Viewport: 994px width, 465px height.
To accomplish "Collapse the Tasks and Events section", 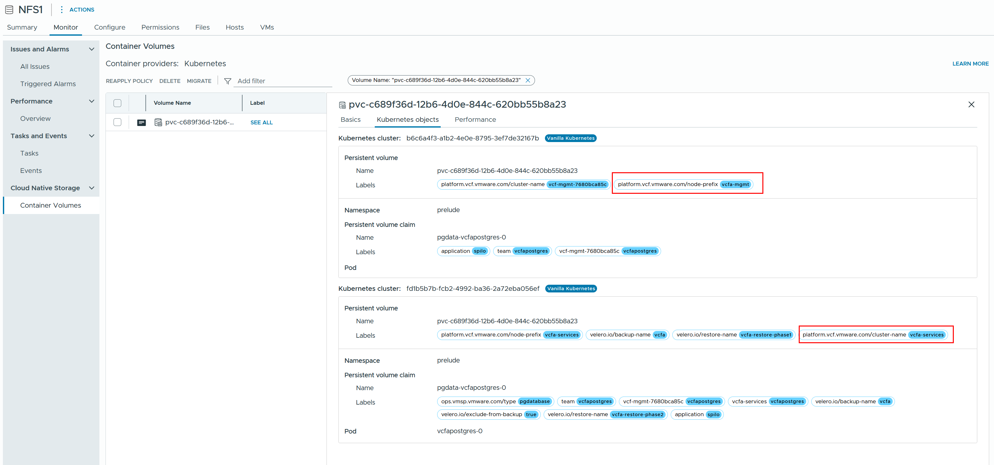I will point(91,136).
